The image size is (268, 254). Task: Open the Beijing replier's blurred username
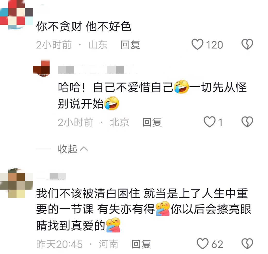coord(97,70)
